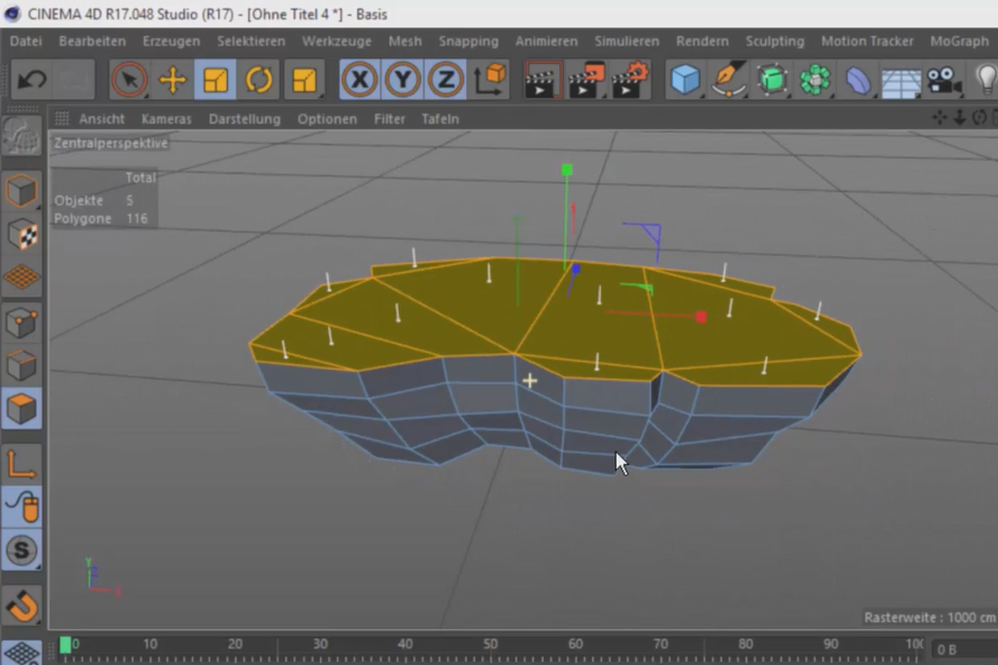This screenshot has width=998, height=665.
Task: Click the green Y-axis gizmo handle
Action: [567, 170]
